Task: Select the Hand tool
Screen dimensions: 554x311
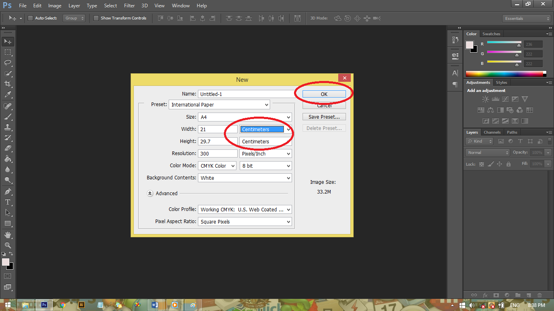Action: point(8,234)
